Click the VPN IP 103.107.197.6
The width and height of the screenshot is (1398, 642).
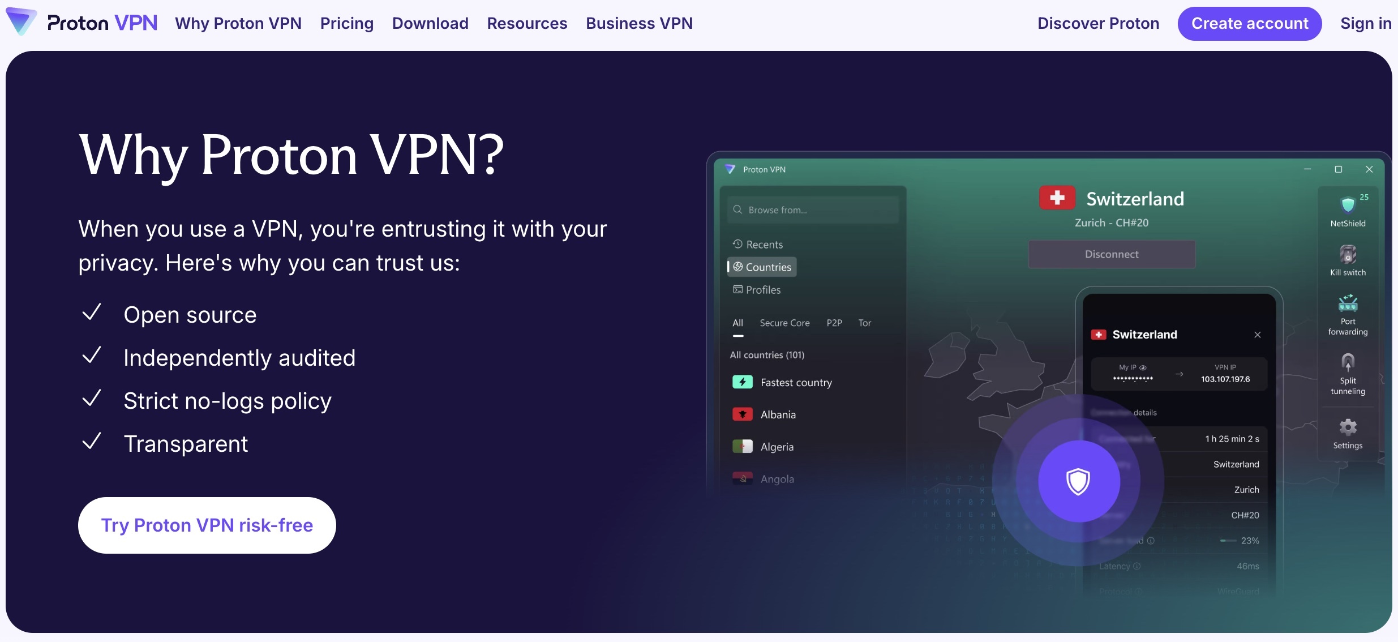point(1225,379)
